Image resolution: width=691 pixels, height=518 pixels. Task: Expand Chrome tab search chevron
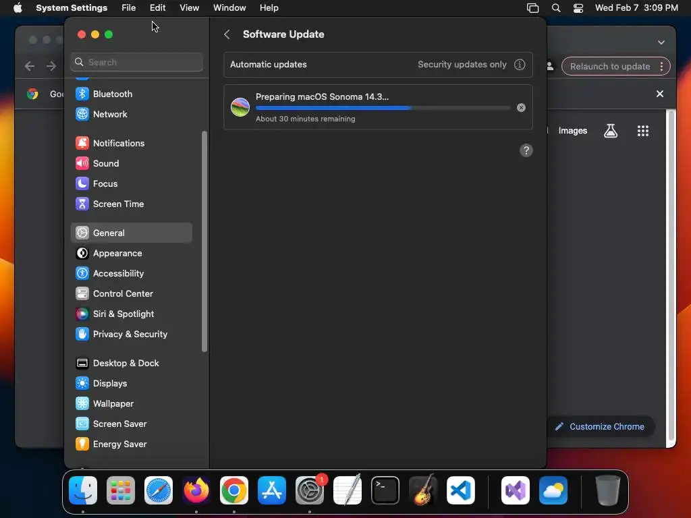pos(661,42)
